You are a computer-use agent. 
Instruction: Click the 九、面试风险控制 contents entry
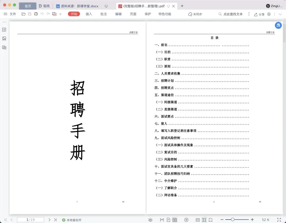(x=202, y=138)
